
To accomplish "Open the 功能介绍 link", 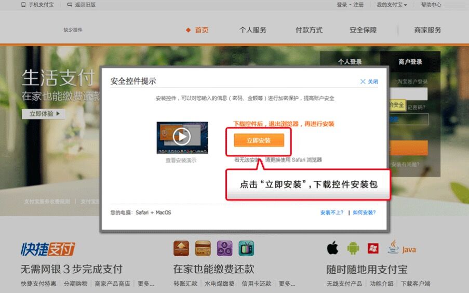I will point(381,284).
